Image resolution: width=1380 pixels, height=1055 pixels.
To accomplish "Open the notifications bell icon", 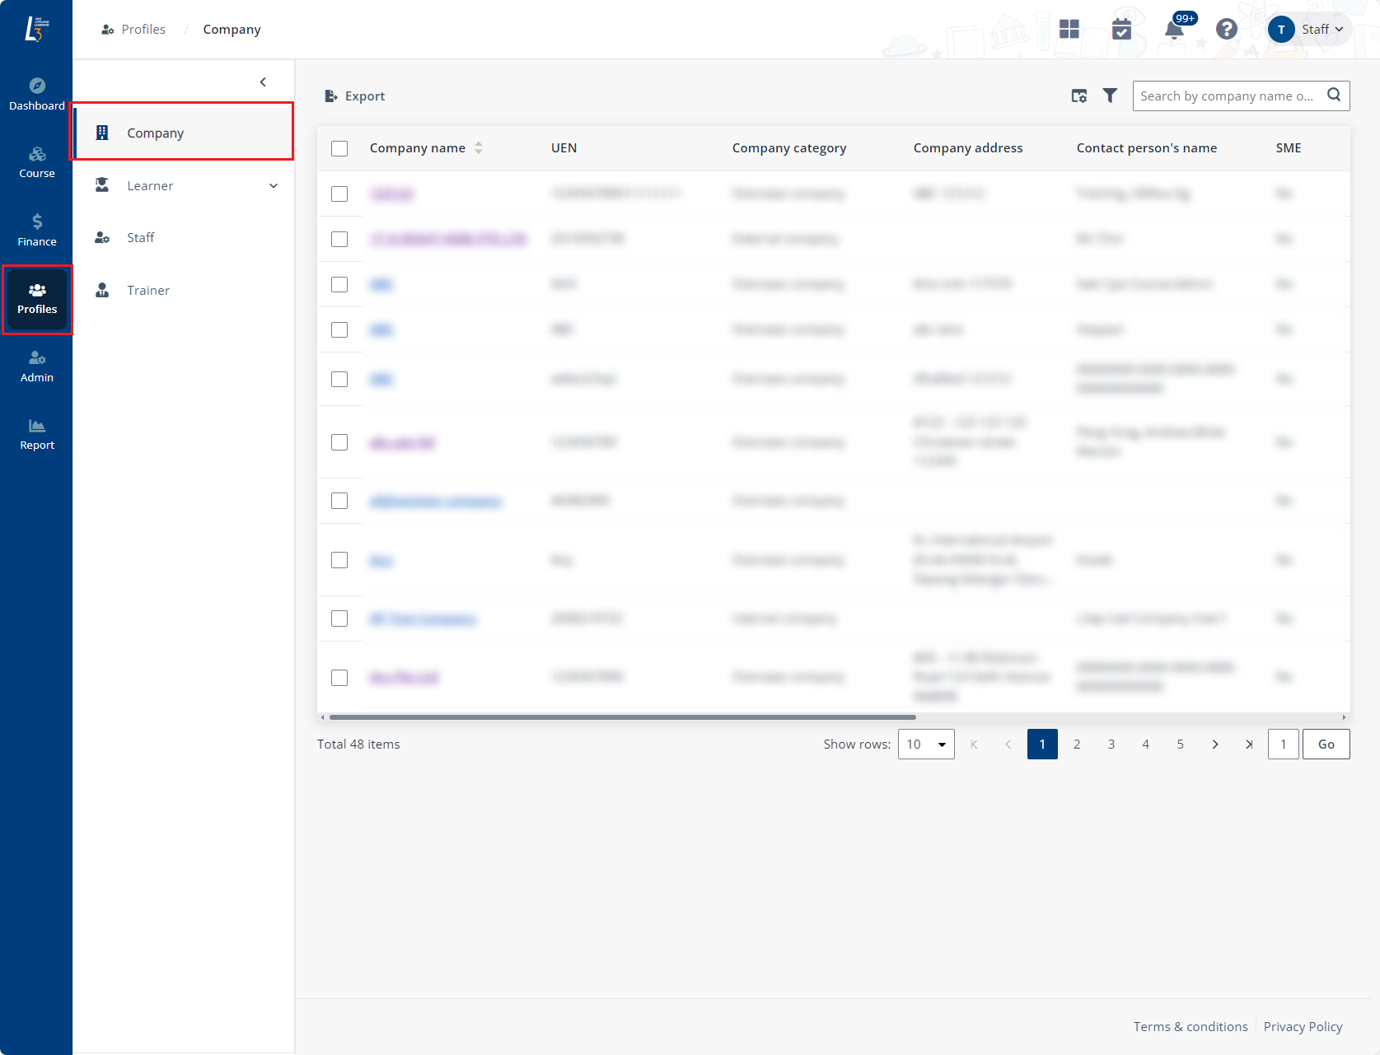I will (1174, 30).
